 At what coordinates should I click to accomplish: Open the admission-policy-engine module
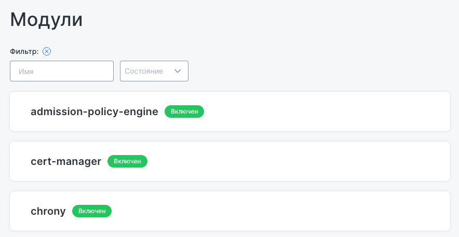tap(95, 111)
